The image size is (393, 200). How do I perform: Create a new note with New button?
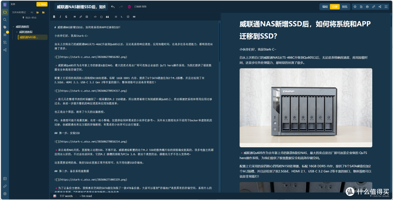(x=42, y=4)
